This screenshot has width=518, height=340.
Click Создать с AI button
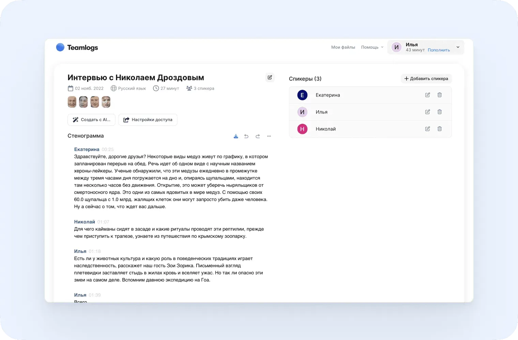[x=92, y=120]
